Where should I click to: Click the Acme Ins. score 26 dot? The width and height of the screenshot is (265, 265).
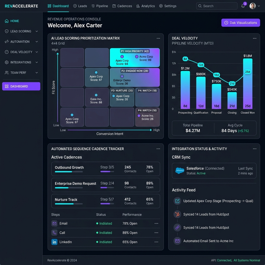(139, 116)
